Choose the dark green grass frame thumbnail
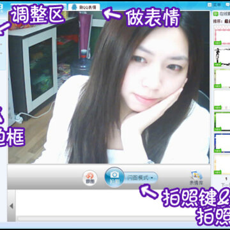The image size is (230, 230). [x=222, y=121]
